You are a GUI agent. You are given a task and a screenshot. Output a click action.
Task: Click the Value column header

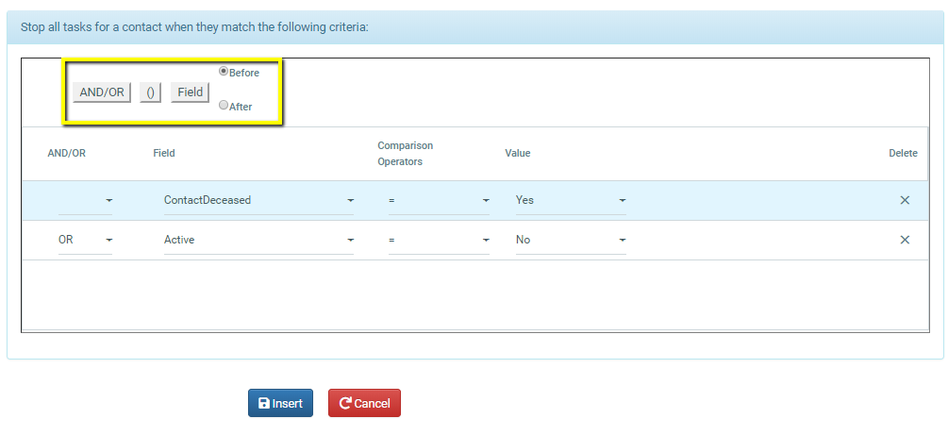[x=518, y=153]
